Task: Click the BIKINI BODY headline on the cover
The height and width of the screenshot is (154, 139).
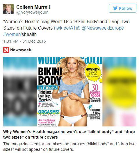Action: (x=50, y=76)
